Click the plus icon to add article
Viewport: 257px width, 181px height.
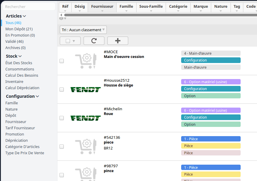click(x=118, y=41)
